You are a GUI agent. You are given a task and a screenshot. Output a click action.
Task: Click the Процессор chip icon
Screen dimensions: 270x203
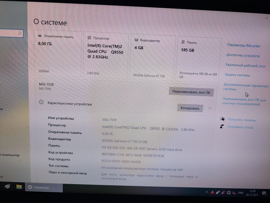89,38
